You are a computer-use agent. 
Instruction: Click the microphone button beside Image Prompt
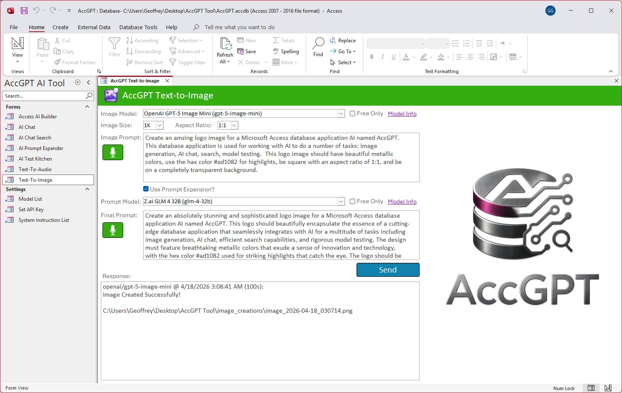(x=113, y=152)
